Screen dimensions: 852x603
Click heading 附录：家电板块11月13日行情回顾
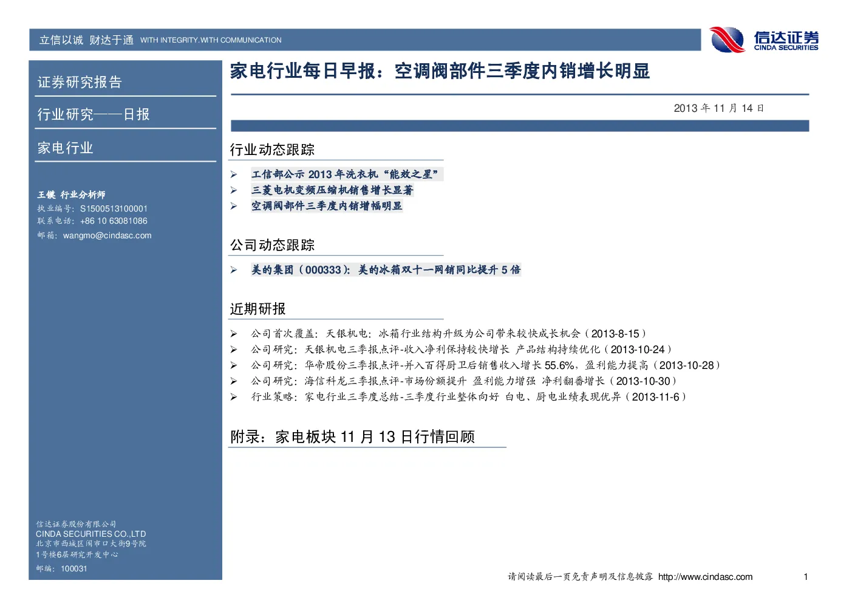(352, 436)
